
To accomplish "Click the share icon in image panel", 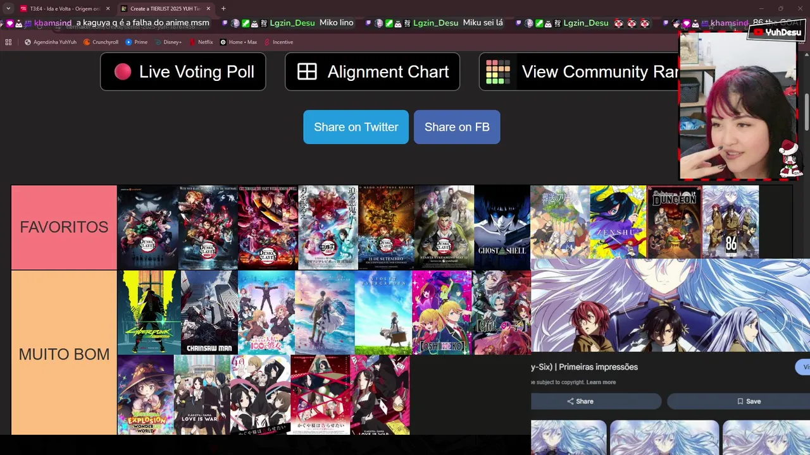I will click(571, 401).
